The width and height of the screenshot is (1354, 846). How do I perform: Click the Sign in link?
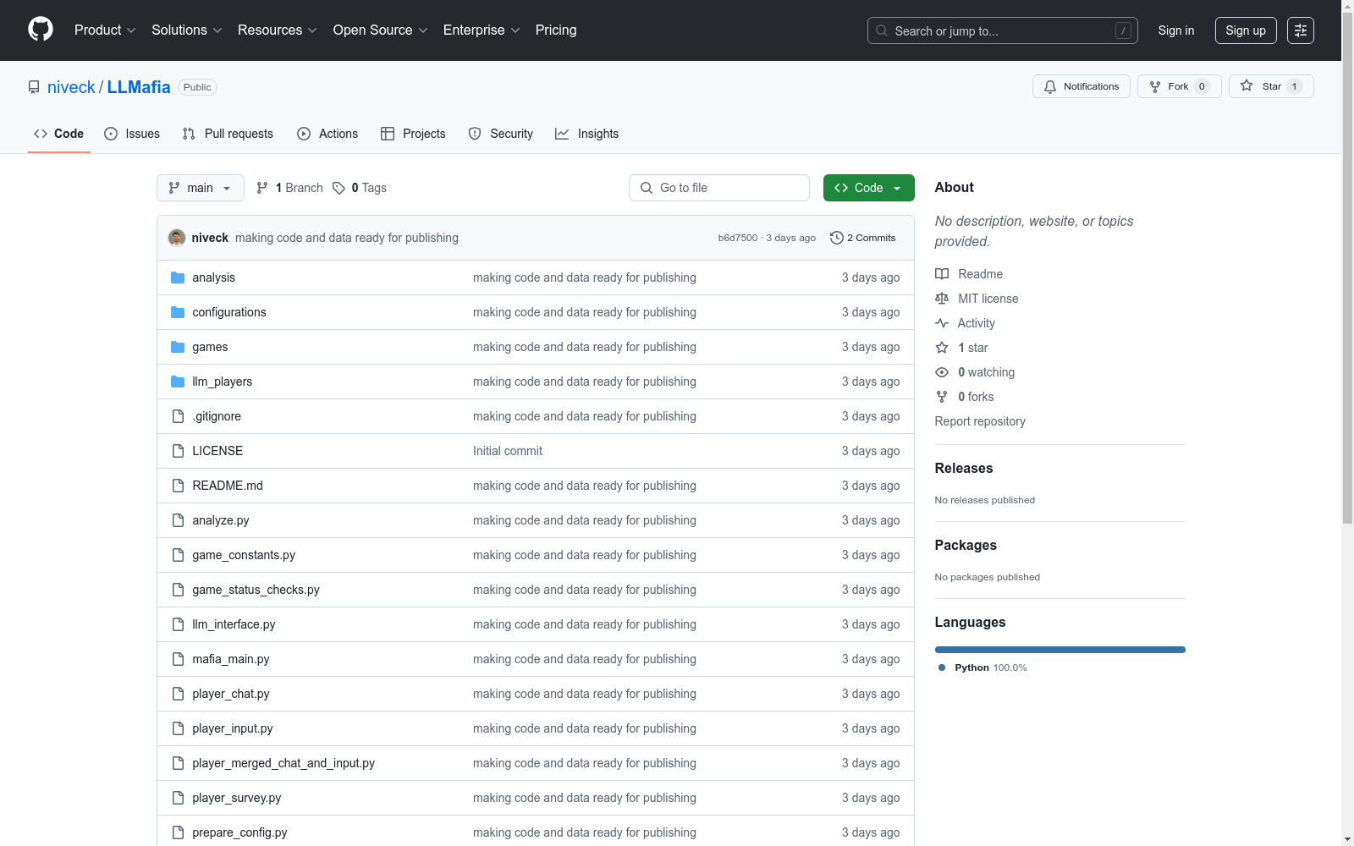point(1176,30)
